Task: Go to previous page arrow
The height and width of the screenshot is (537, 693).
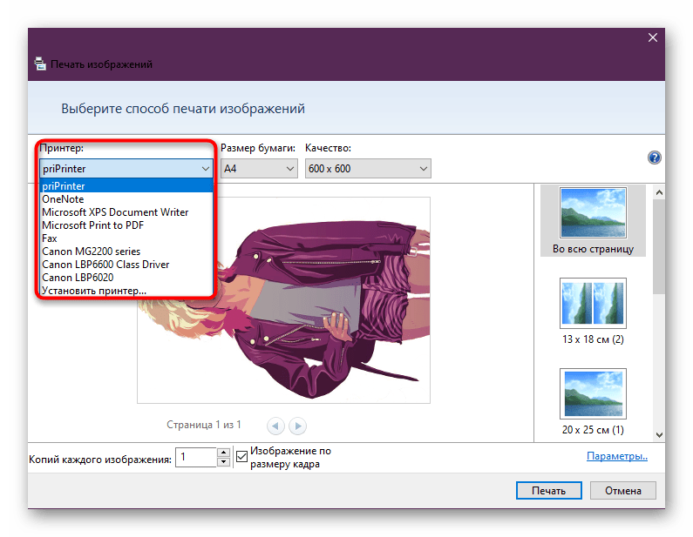Action: pyautogui.click(x=275, y=426)
